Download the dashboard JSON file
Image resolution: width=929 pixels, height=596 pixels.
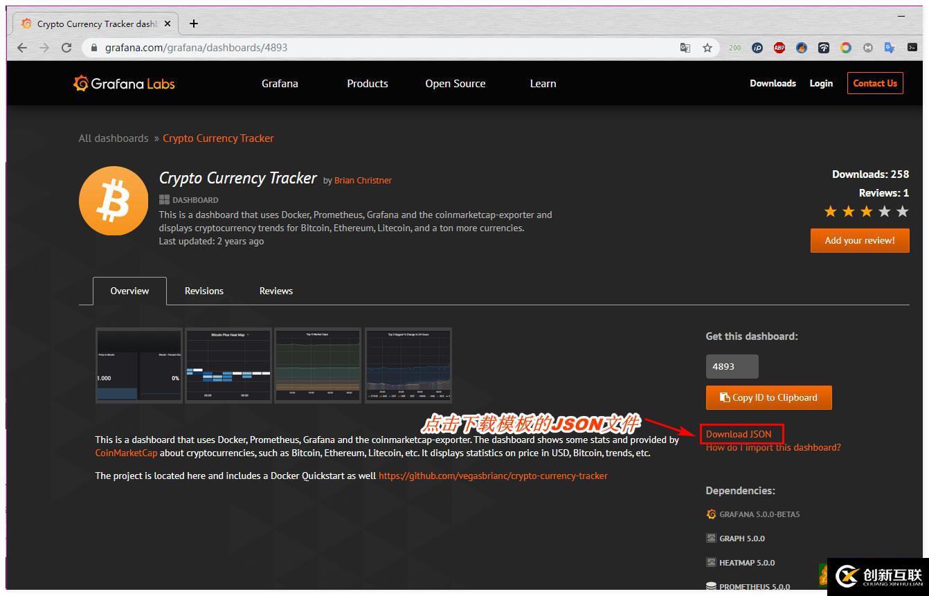point(739,434)
